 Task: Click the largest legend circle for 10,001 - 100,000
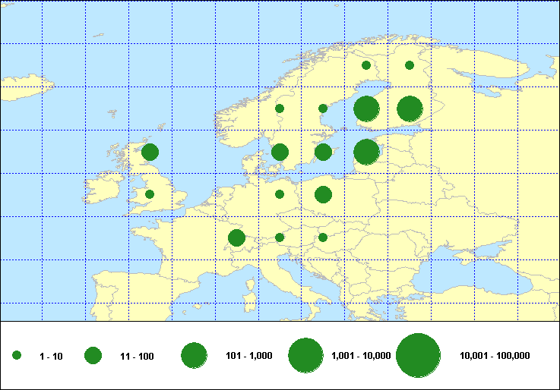tap(419, 355)
